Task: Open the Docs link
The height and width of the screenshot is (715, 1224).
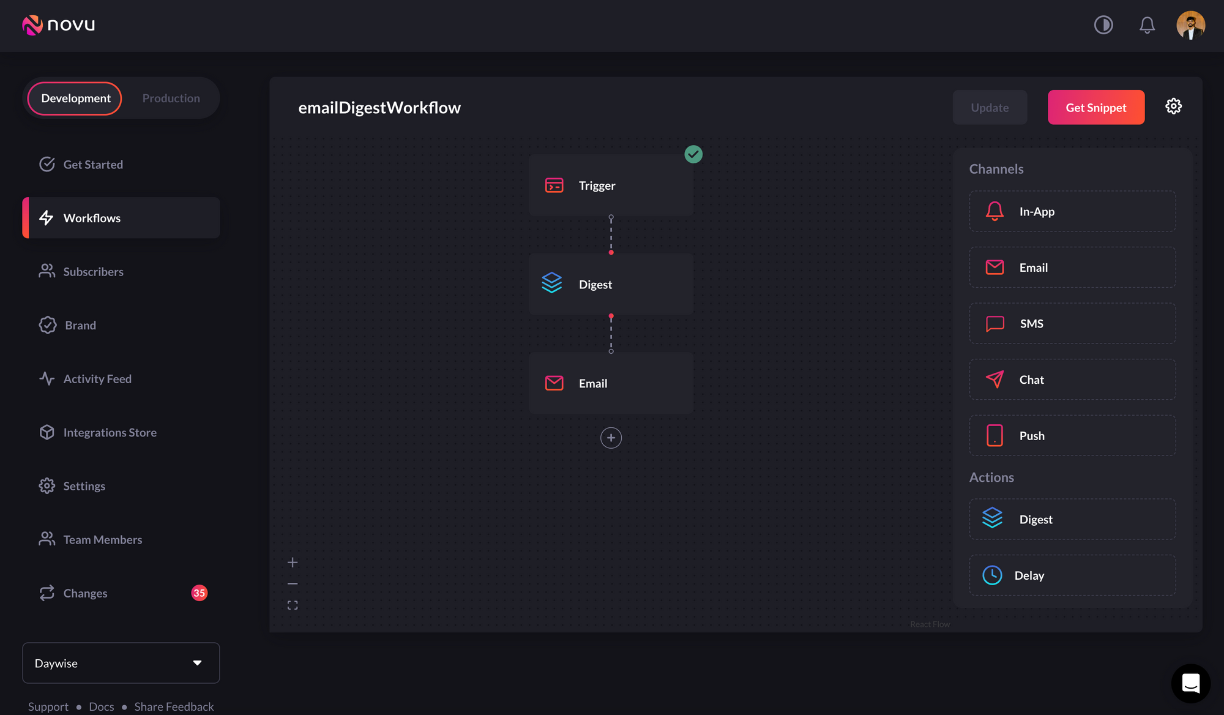Action: [x=101, y=706]
